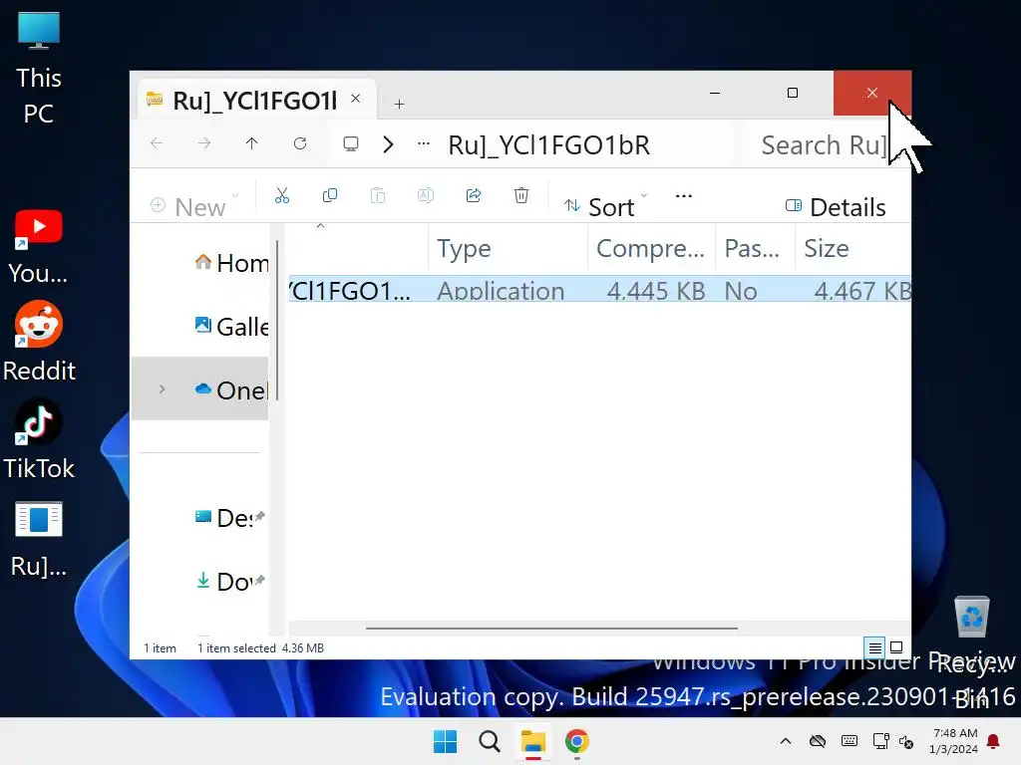This screenshot has height=765, width=1021.
Task: Click the horizontal scrollbar in file list
Action: tap(551, 629)
